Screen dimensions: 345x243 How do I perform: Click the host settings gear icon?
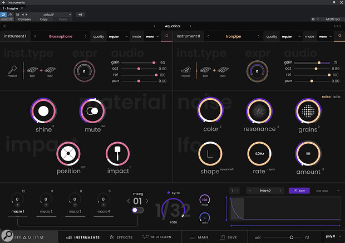click(x=313, y=19)
